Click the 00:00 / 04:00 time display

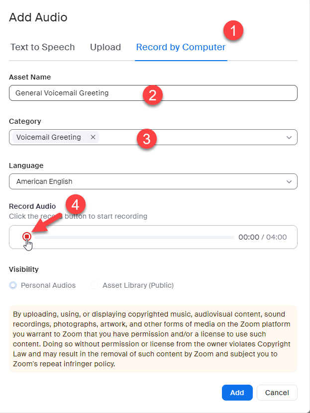pyautogui.click(x=262, y=237)
